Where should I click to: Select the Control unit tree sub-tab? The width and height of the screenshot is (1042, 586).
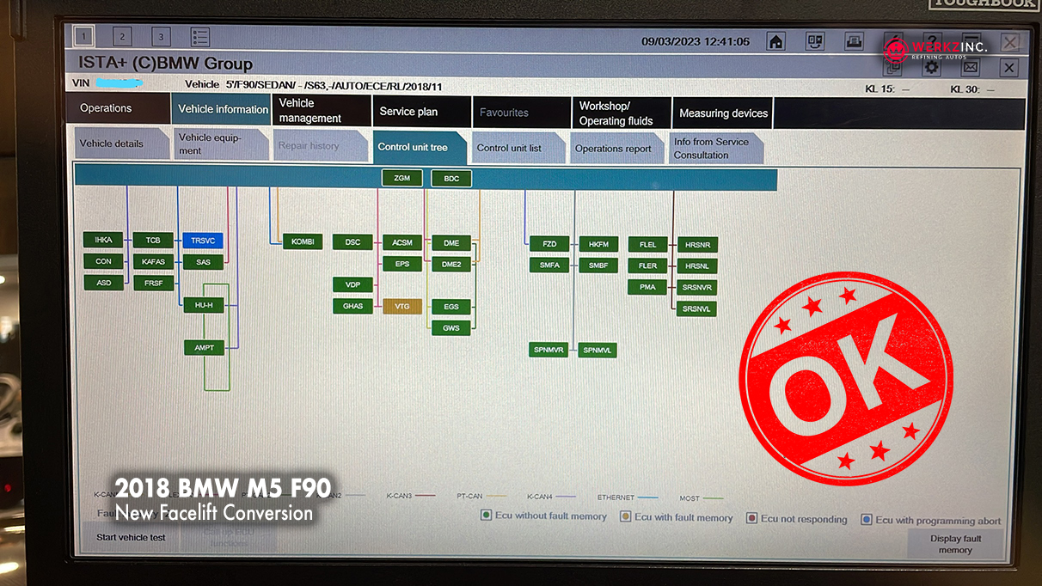420,147
